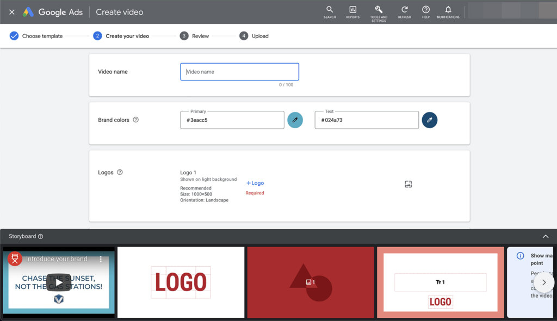
Task: Open the Logos help tooltip
Action: click(x=120, y=172)
